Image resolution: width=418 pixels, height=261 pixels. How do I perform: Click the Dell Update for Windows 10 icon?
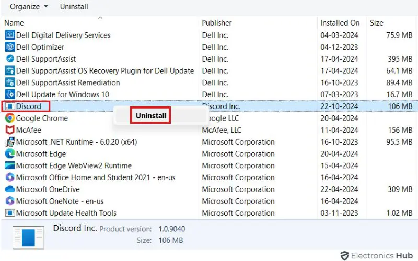point(10,94)
